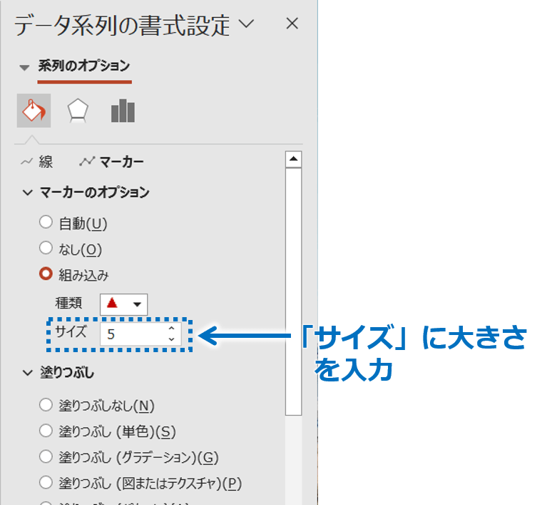
Task: Click the scrollbar up arrow
Action: pos(293,159)
